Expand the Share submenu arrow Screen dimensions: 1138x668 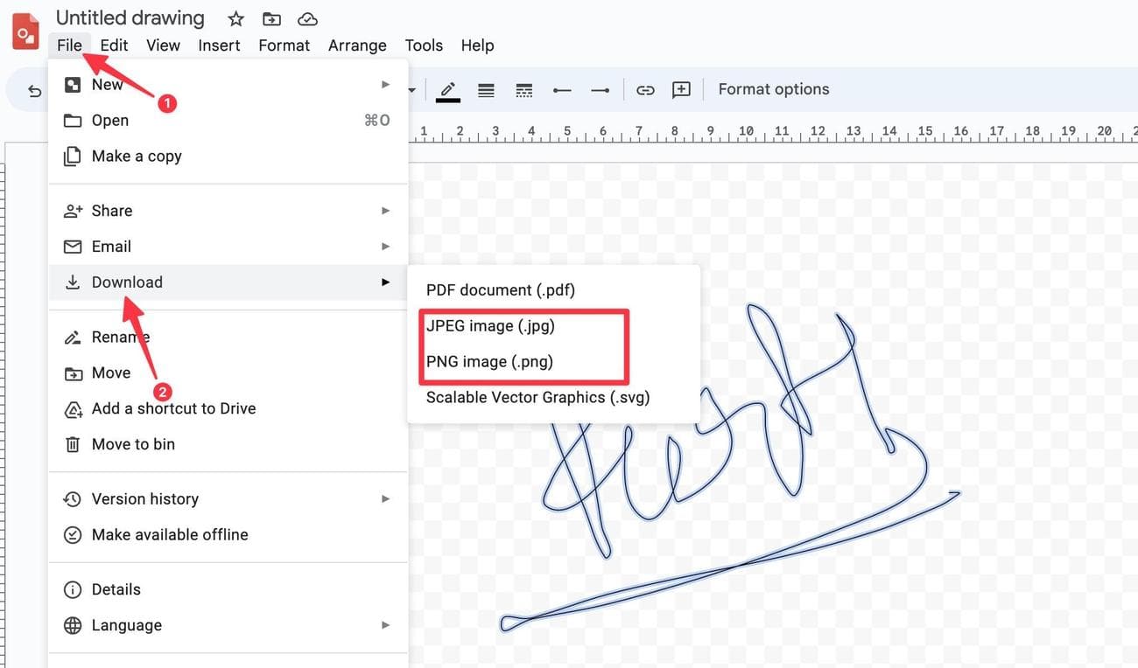tap(385, 211)
